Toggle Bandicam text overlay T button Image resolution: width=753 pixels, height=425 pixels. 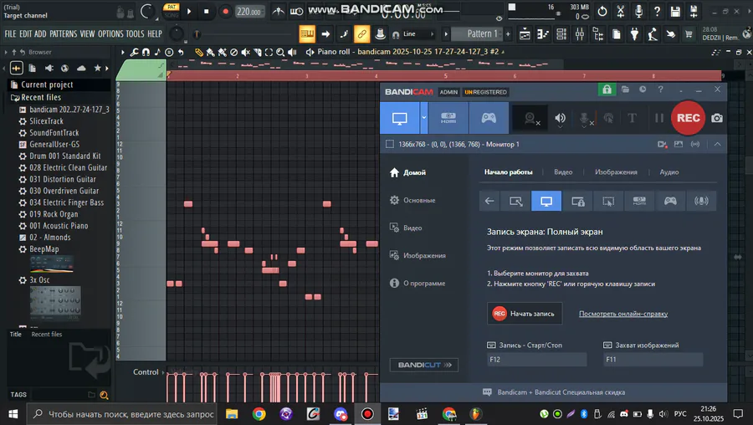632,118
